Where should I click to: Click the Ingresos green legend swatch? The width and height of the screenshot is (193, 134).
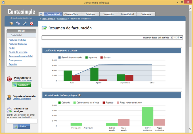(87, 57)
